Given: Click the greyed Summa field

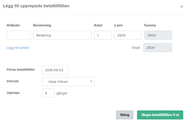Looking at the screenshot, I should click(x=158, y=35).
